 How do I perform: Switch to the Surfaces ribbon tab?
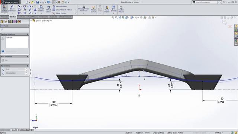pos(22,17)
